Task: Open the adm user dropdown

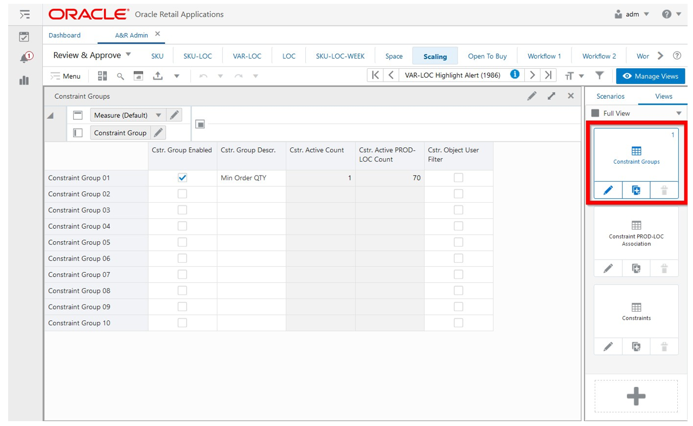Action: [632, 14]
